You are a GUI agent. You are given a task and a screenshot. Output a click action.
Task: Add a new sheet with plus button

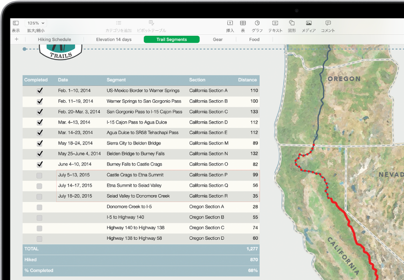tap(16, 39)
